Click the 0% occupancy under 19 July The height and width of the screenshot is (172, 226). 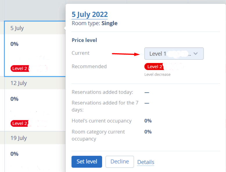(x=15, y=154)
